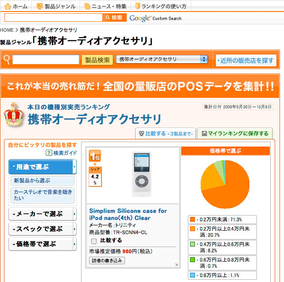Click the orange rank trend arrow under the 1位 badge
Viewport: 284px width, 282px height.
[x=95, y=164]
